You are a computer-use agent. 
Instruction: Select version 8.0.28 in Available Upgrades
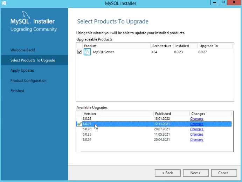pos(87,119)
